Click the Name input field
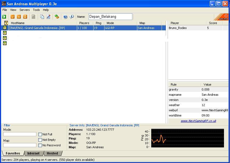 [110, 17]
